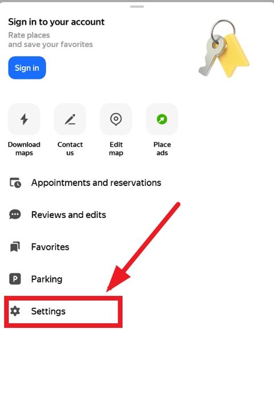Click the Parking P icon
274x394 pixels.
coord(15,279)
